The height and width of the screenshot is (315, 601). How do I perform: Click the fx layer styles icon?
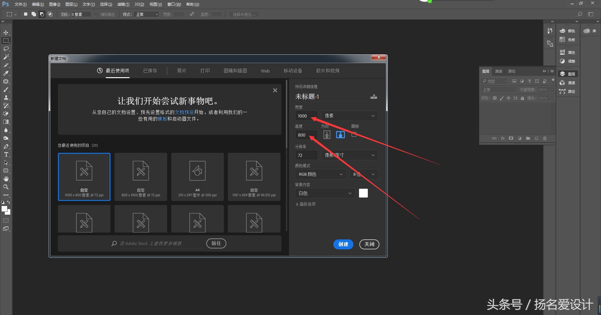coord(503,138)
